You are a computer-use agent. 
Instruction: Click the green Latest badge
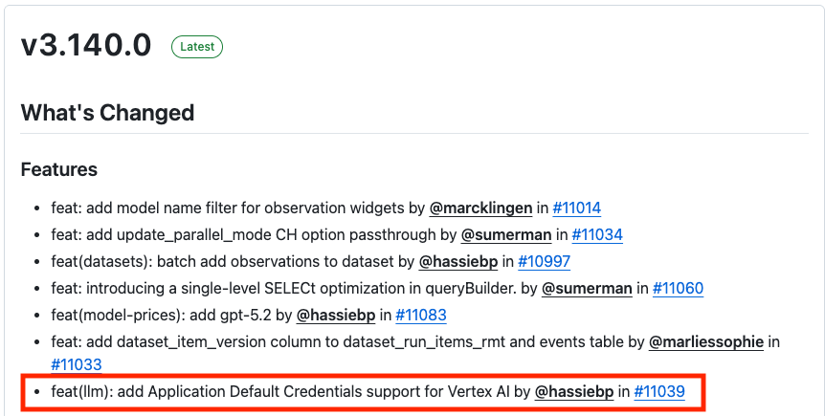(x=197, y=46)
